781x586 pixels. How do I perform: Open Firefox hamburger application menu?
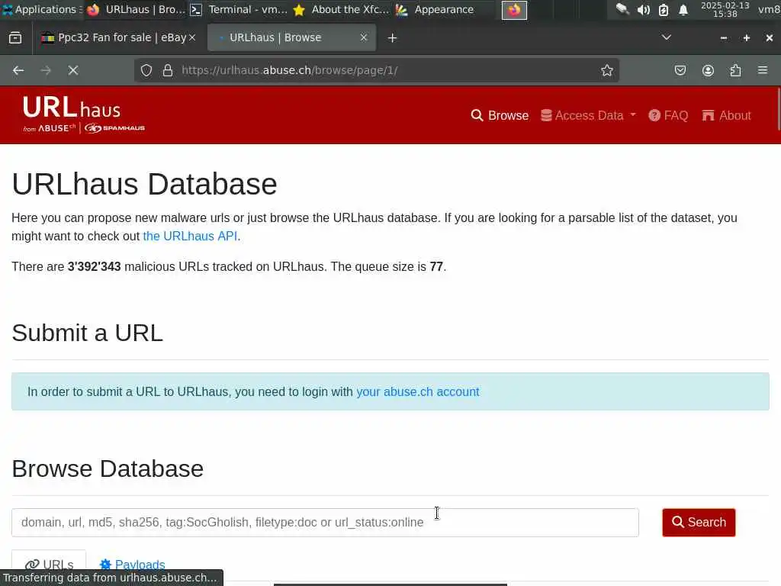coord(763,70)
